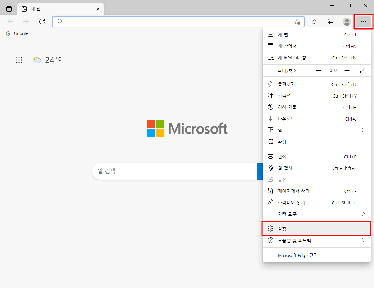
Task: Open 다운로드 menu item
Action: (x=316, y=119)
